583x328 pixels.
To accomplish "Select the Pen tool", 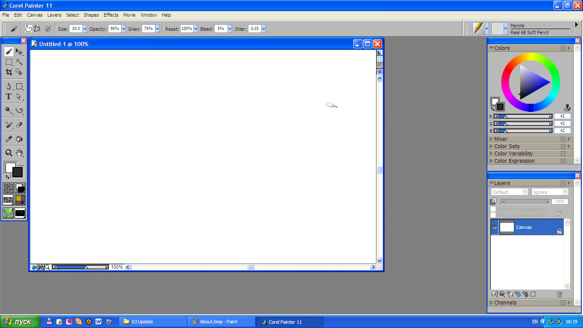I will pyautogui.click(x=9, y=87).
